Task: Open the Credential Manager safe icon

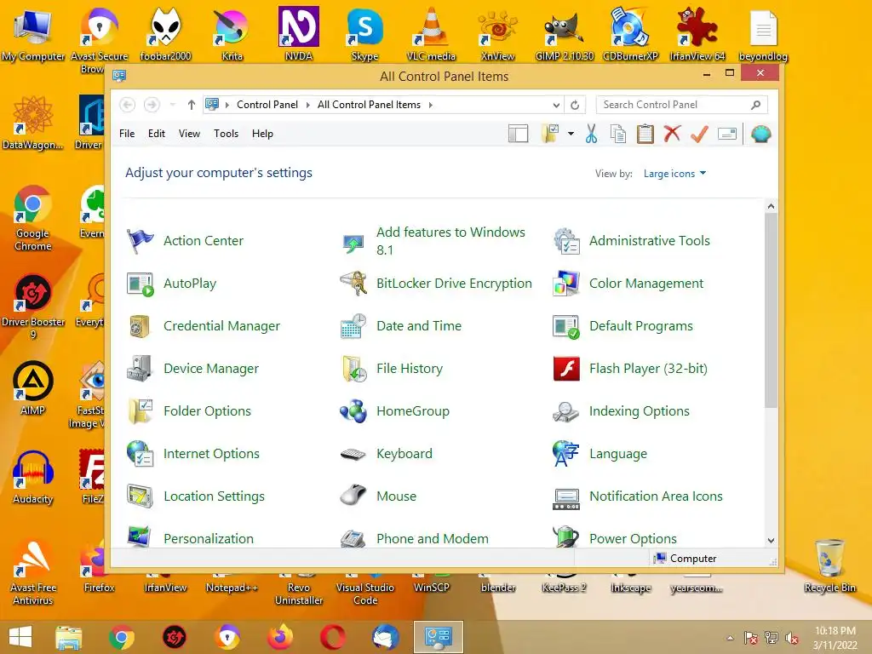Action: (140, 326)
